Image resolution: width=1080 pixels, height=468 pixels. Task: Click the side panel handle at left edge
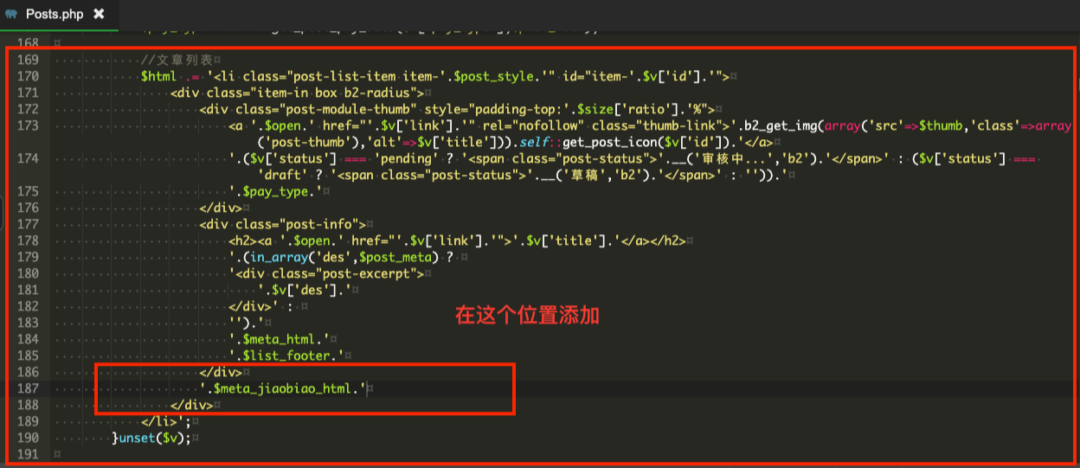(x=3, y=209)
